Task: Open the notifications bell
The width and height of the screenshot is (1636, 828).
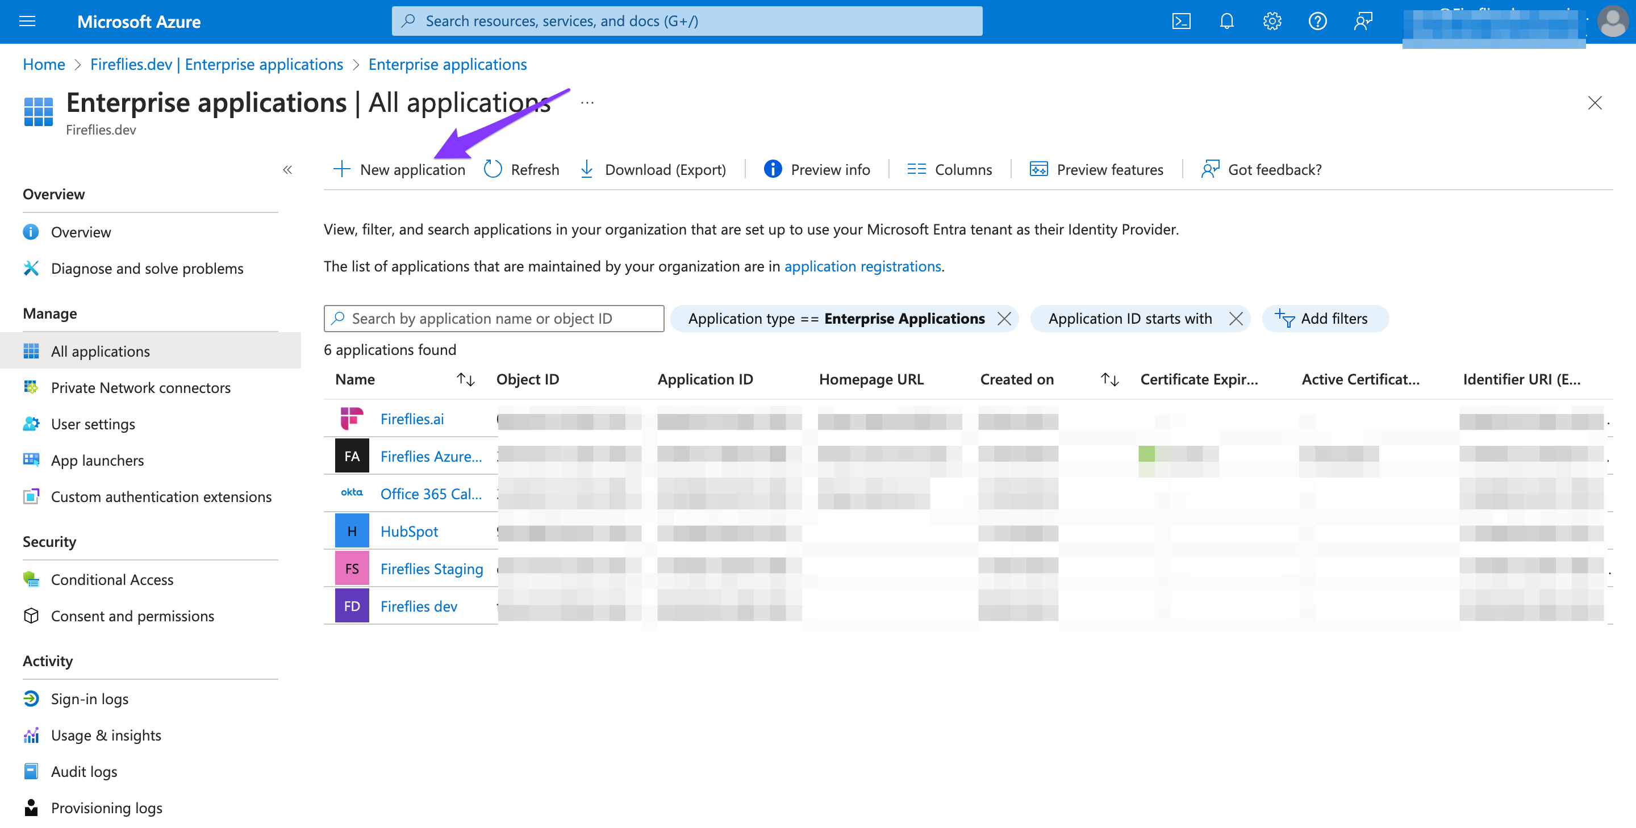Action: point(1226,22)
